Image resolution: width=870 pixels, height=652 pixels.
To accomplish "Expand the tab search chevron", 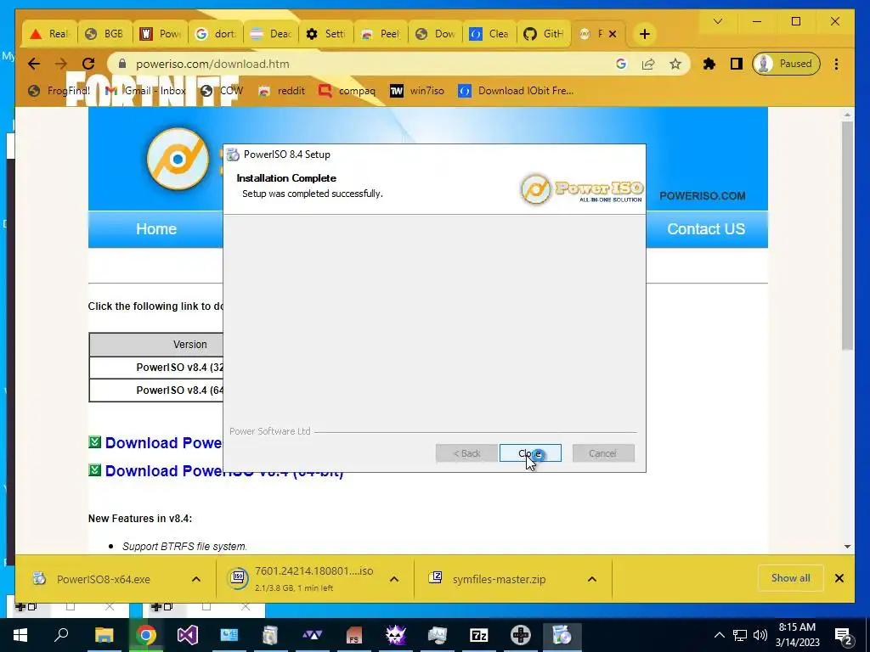I will point(717,21).
